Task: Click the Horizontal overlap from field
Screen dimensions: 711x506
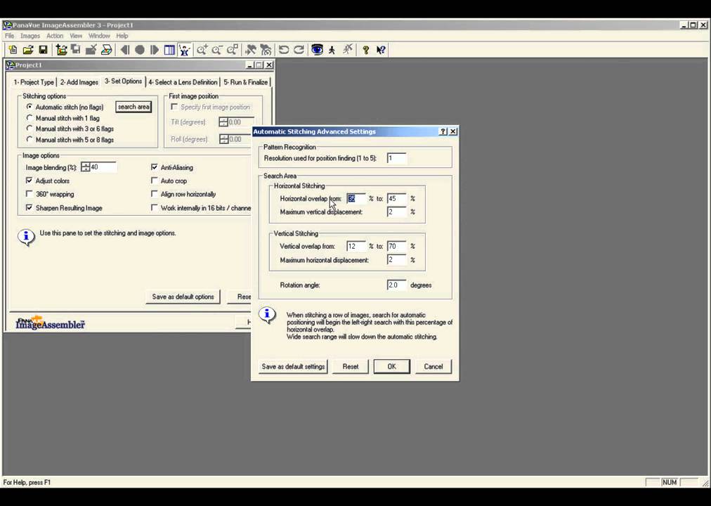Action: coord(356,199)
